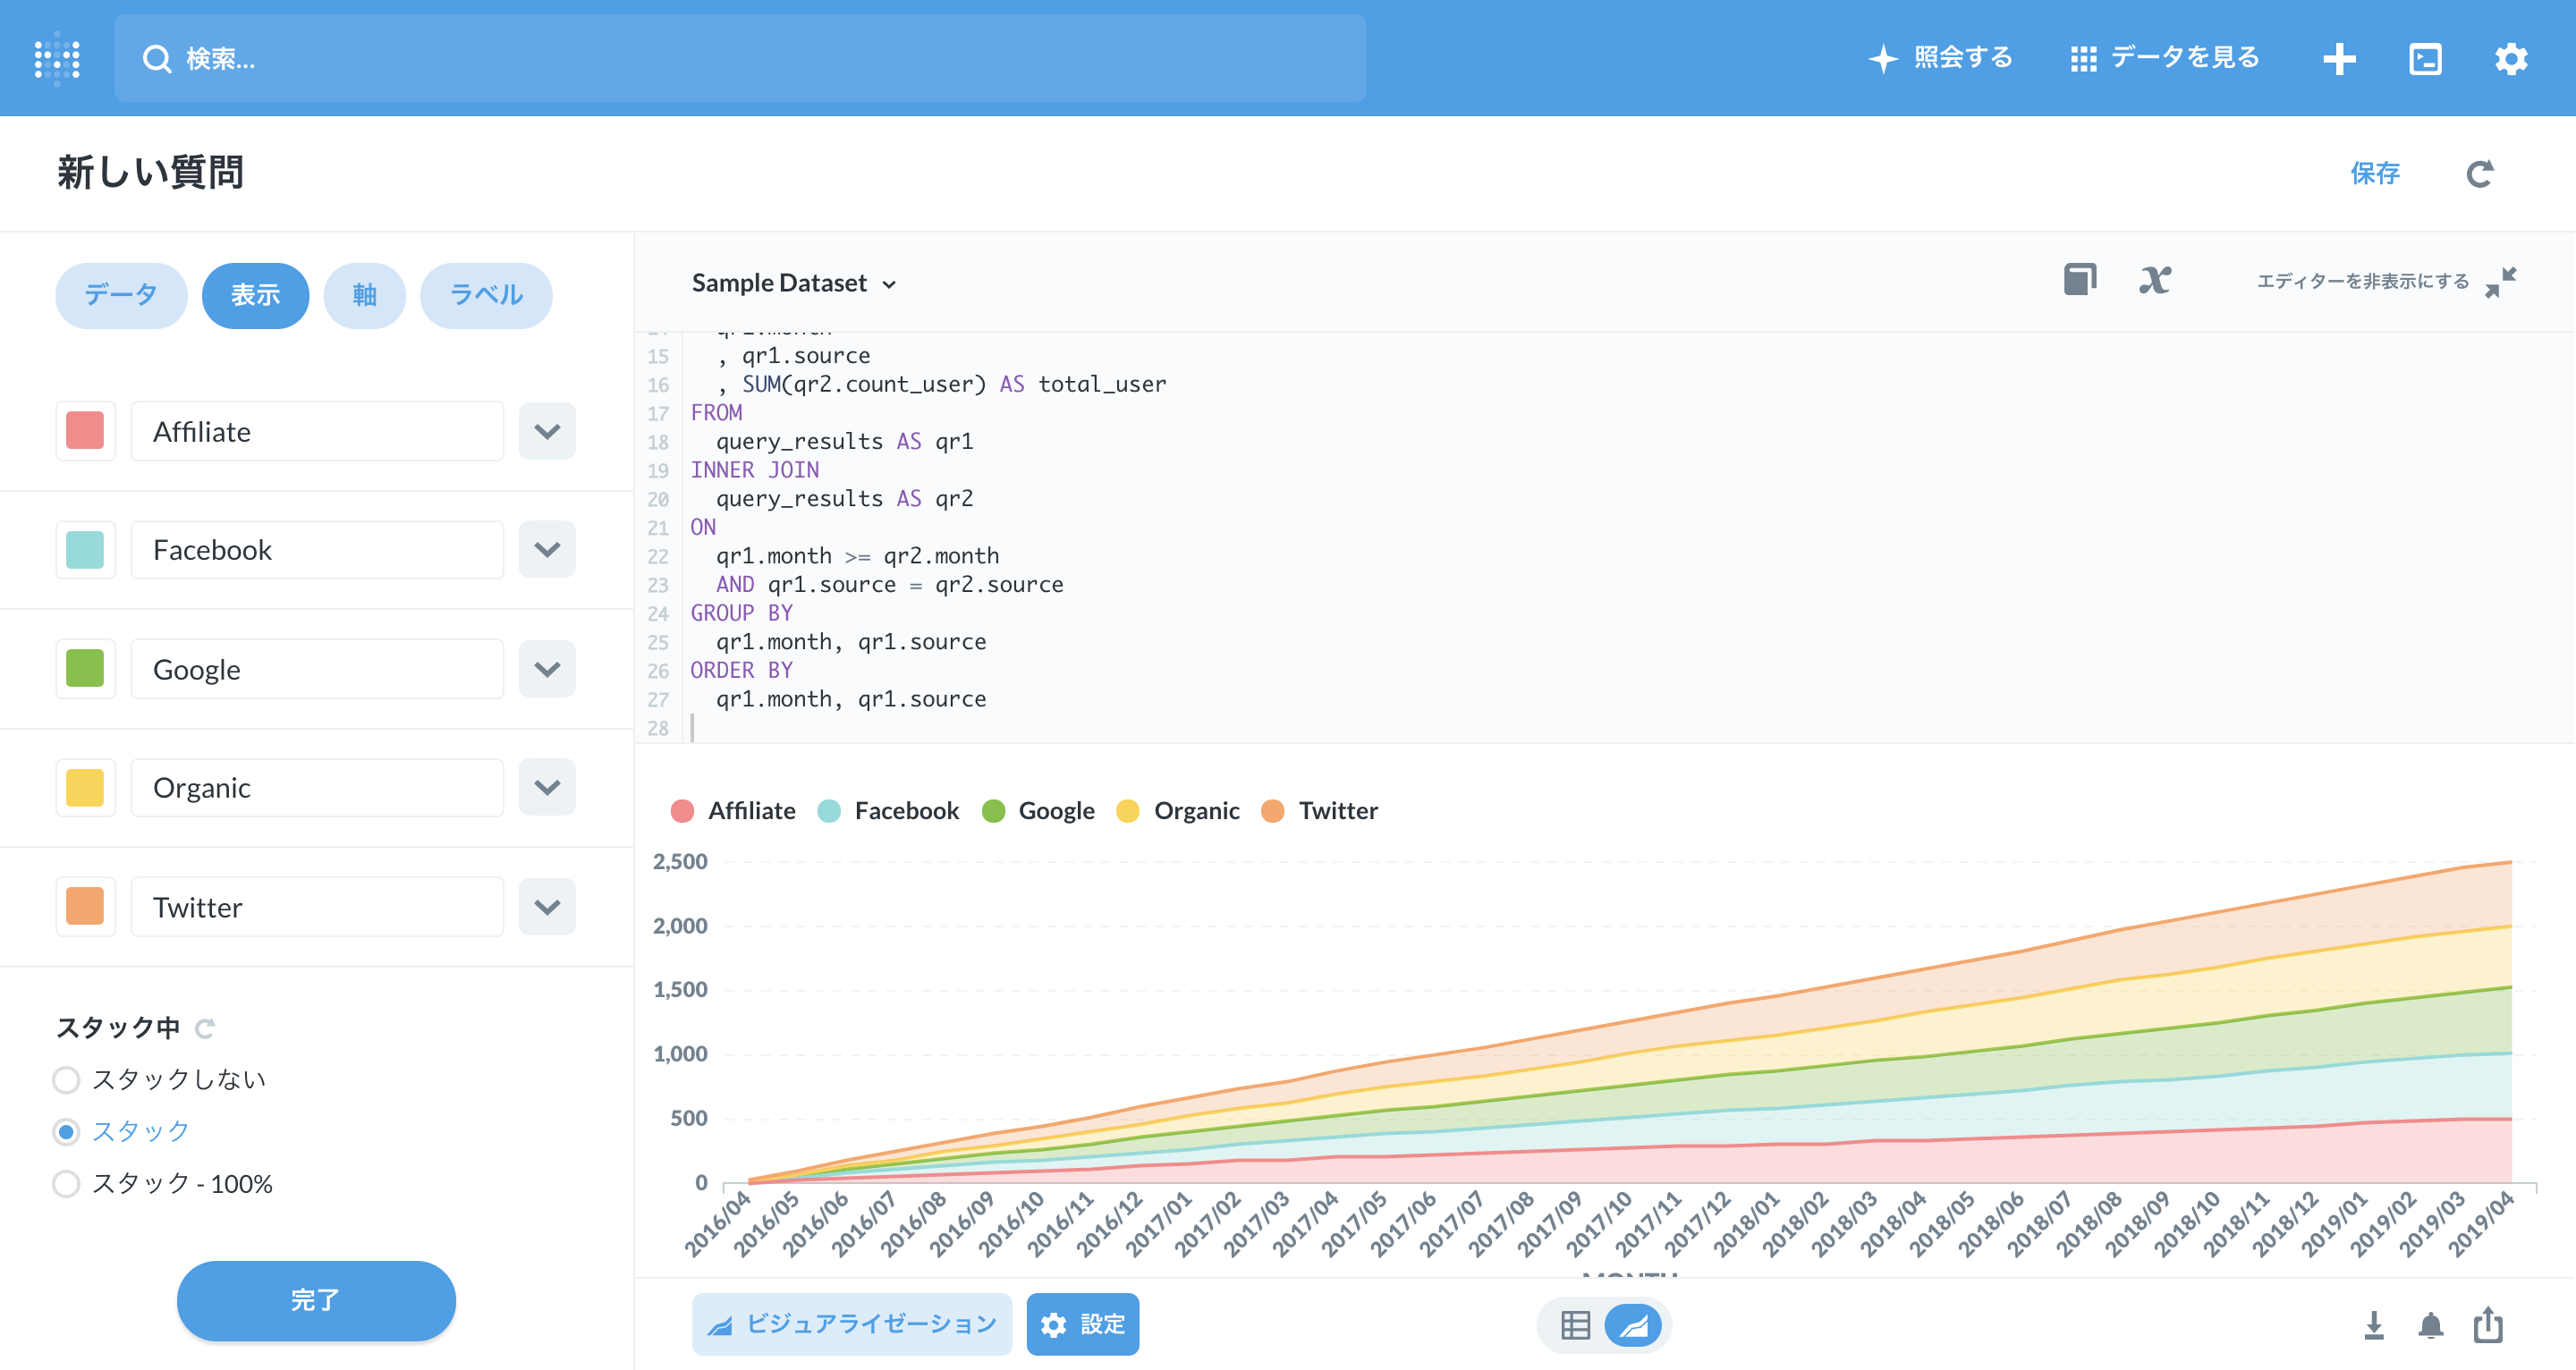Image resolution: width=2576 pixels, height=1370 pixels.
Task: Open the SQL variables x icon
Action: click(2154, 280)
